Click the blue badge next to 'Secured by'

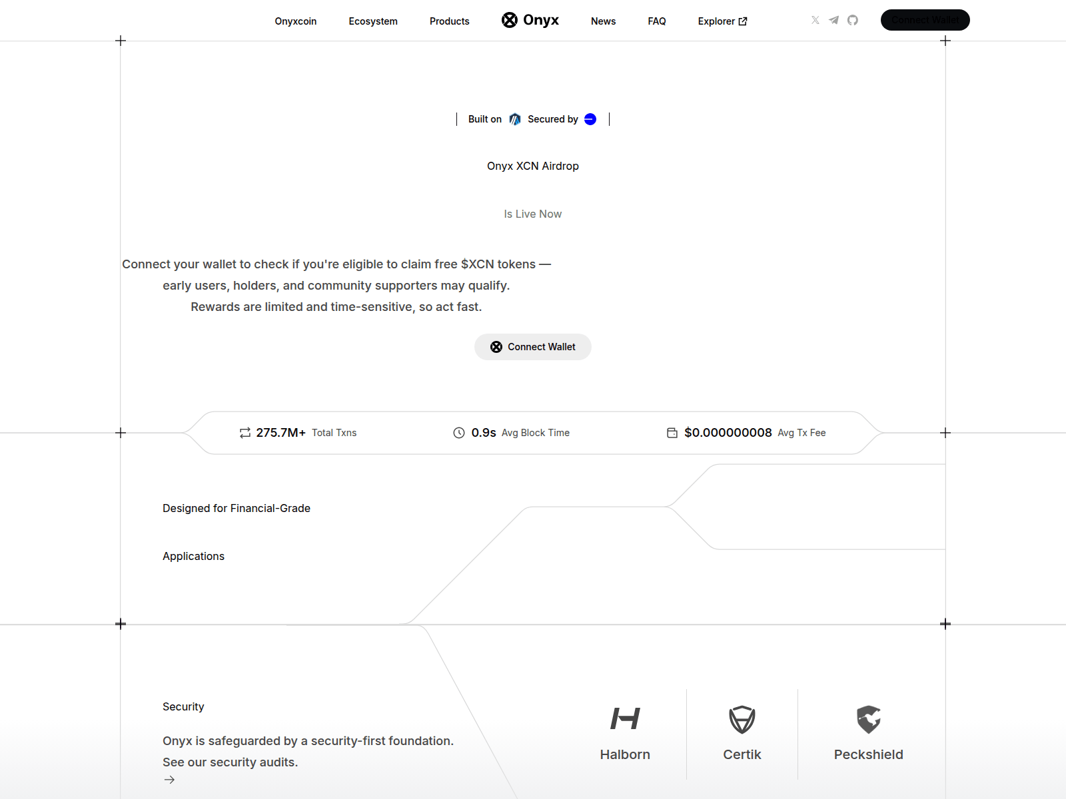coord(589,119)
